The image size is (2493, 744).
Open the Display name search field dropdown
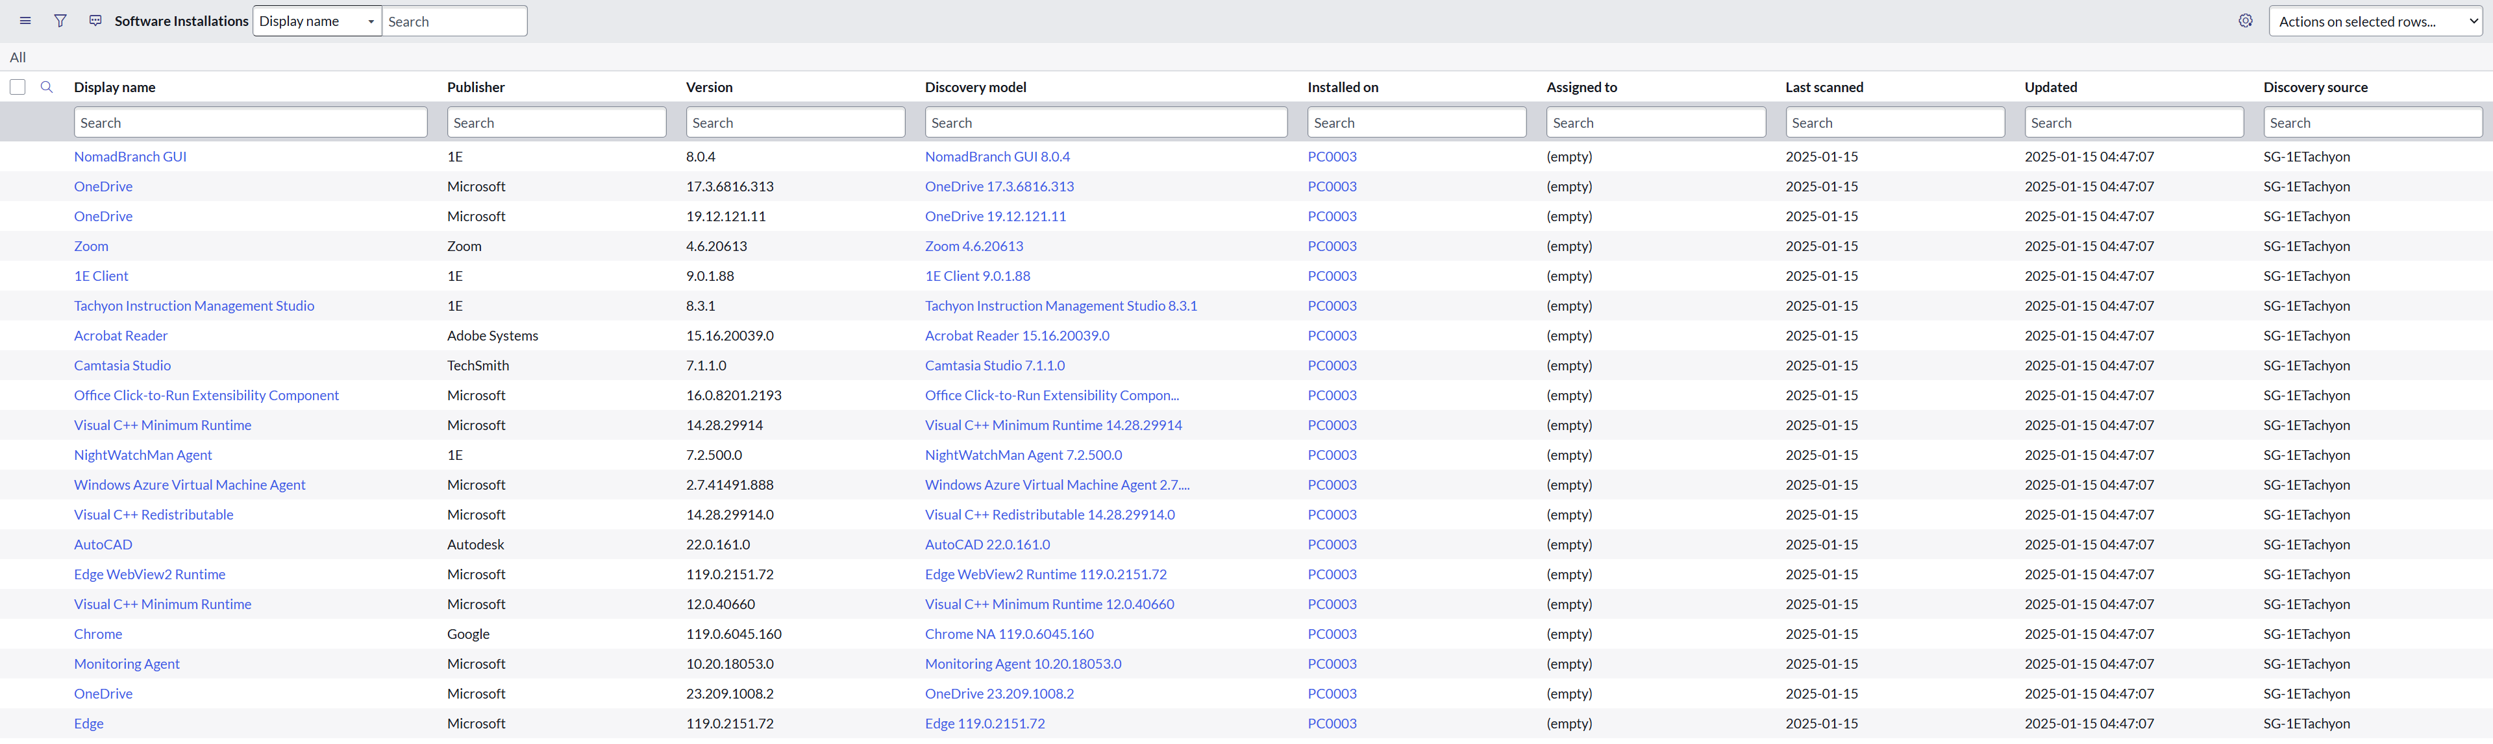coord(316,21)
